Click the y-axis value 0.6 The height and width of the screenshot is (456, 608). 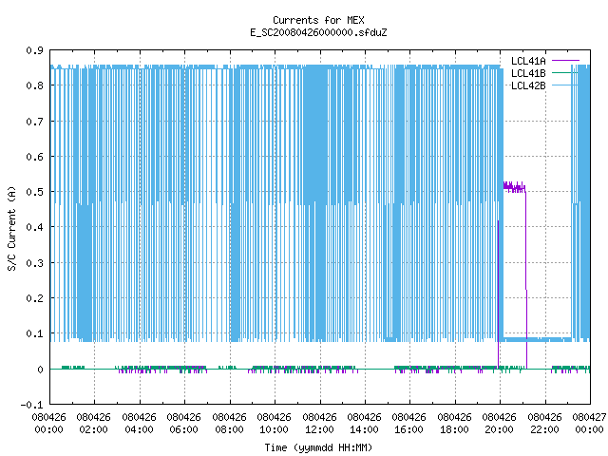coord(34,157)
